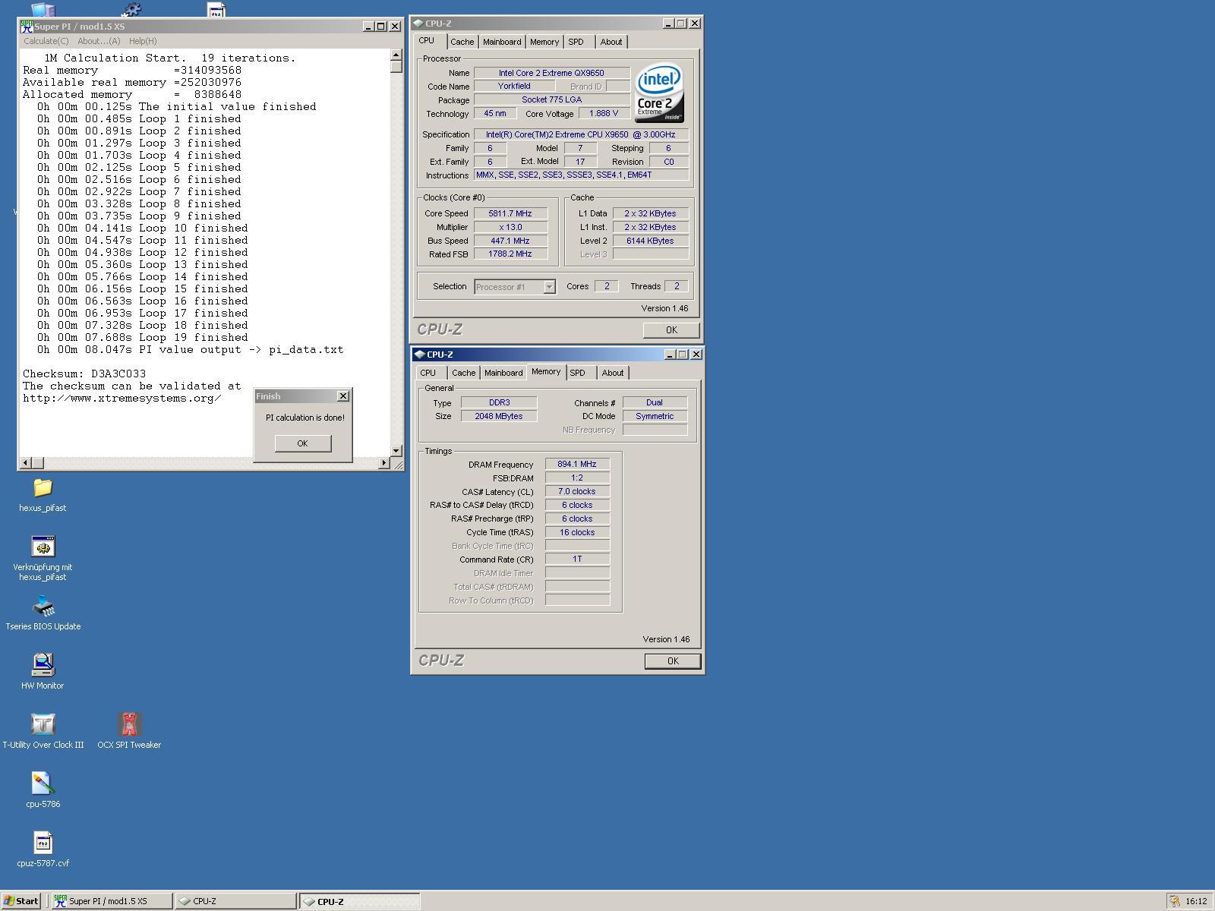Click OK in upper CPU-Z window

pos(671,330)
